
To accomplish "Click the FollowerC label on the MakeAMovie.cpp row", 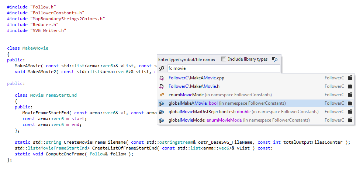I will pyautogui.click(x=334, y=78).
